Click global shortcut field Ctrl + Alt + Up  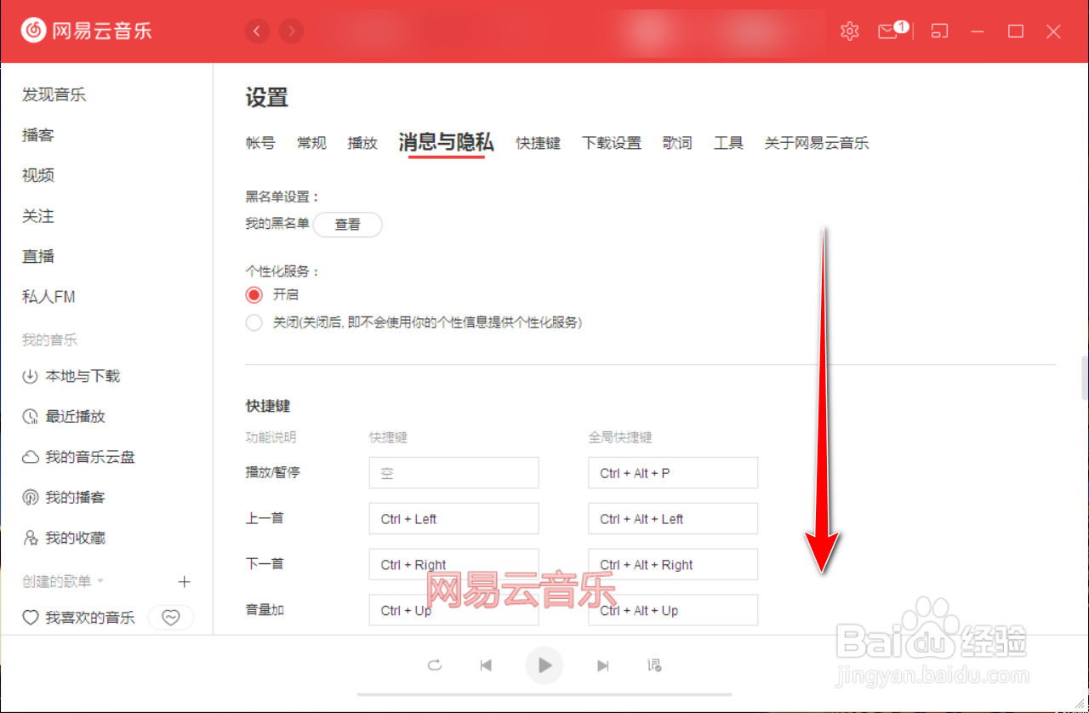pyautogui.click(x=673, y=611)
